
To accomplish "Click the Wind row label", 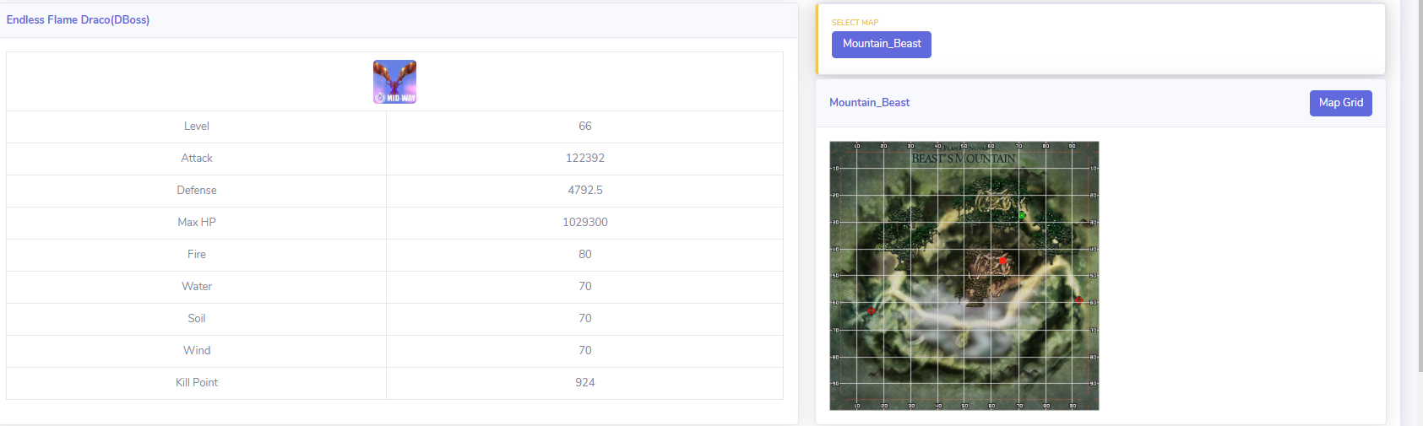I will tap(197, 350).
